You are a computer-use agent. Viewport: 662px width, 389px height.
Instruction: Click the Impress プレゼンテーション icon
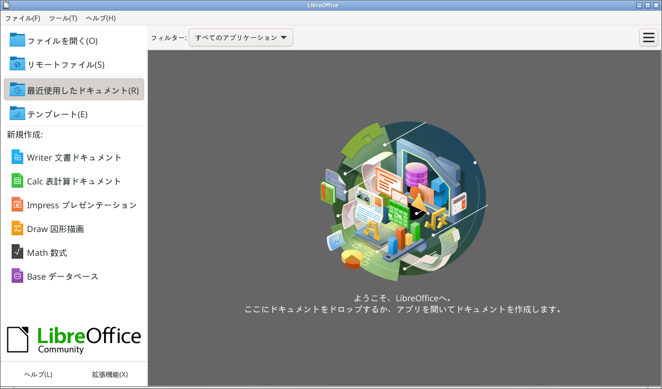coord(17,205)
